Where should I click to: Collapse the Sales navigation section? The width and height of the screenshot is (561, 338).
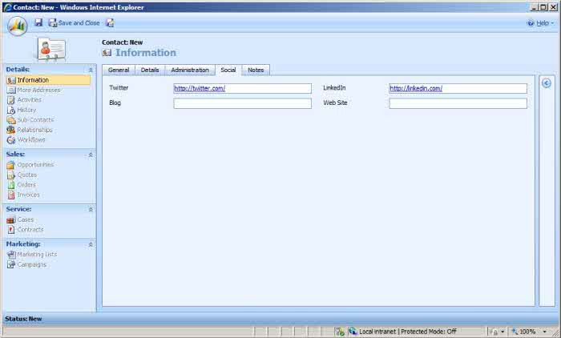[x=91, y=155]
